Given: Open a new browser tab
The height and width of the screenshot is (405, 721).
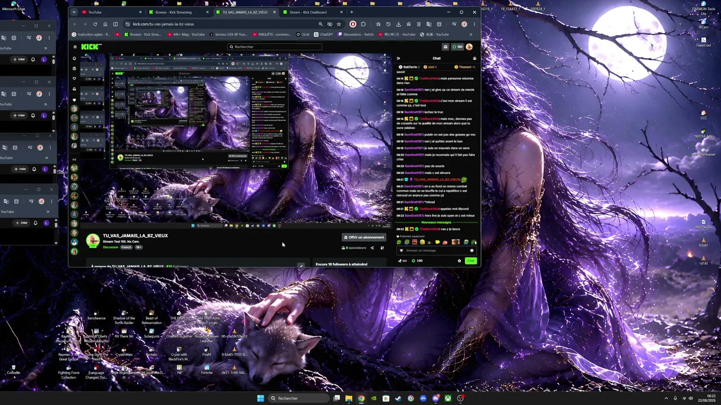Looking at the screenshot, I should [352, 12].
